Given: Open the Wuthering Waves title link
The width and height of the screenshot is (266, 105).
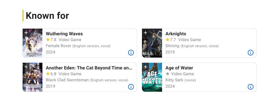Looking at the screenshot, I should click(x=64, y=34).
